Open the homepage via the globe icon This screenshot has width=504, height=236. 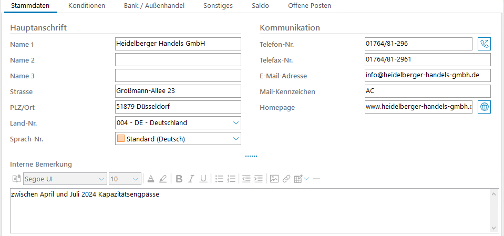click(x=484, y=107)
